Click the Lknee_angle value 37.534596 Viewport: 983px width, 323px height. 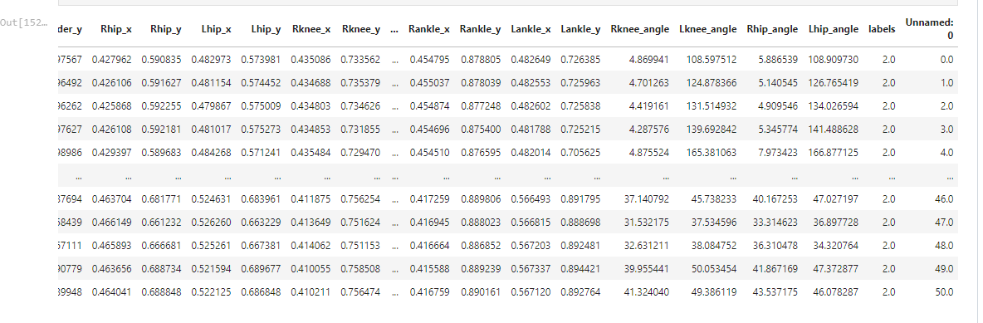point(714,222)
